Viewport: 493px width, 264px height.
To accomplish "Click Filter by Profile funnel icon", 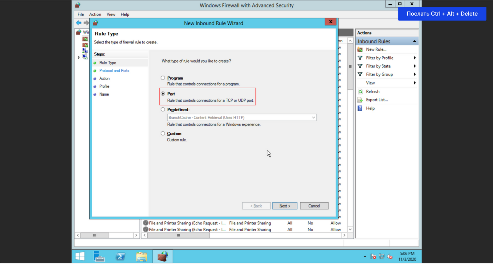I will pyautogui.click(x=360, y=58).
